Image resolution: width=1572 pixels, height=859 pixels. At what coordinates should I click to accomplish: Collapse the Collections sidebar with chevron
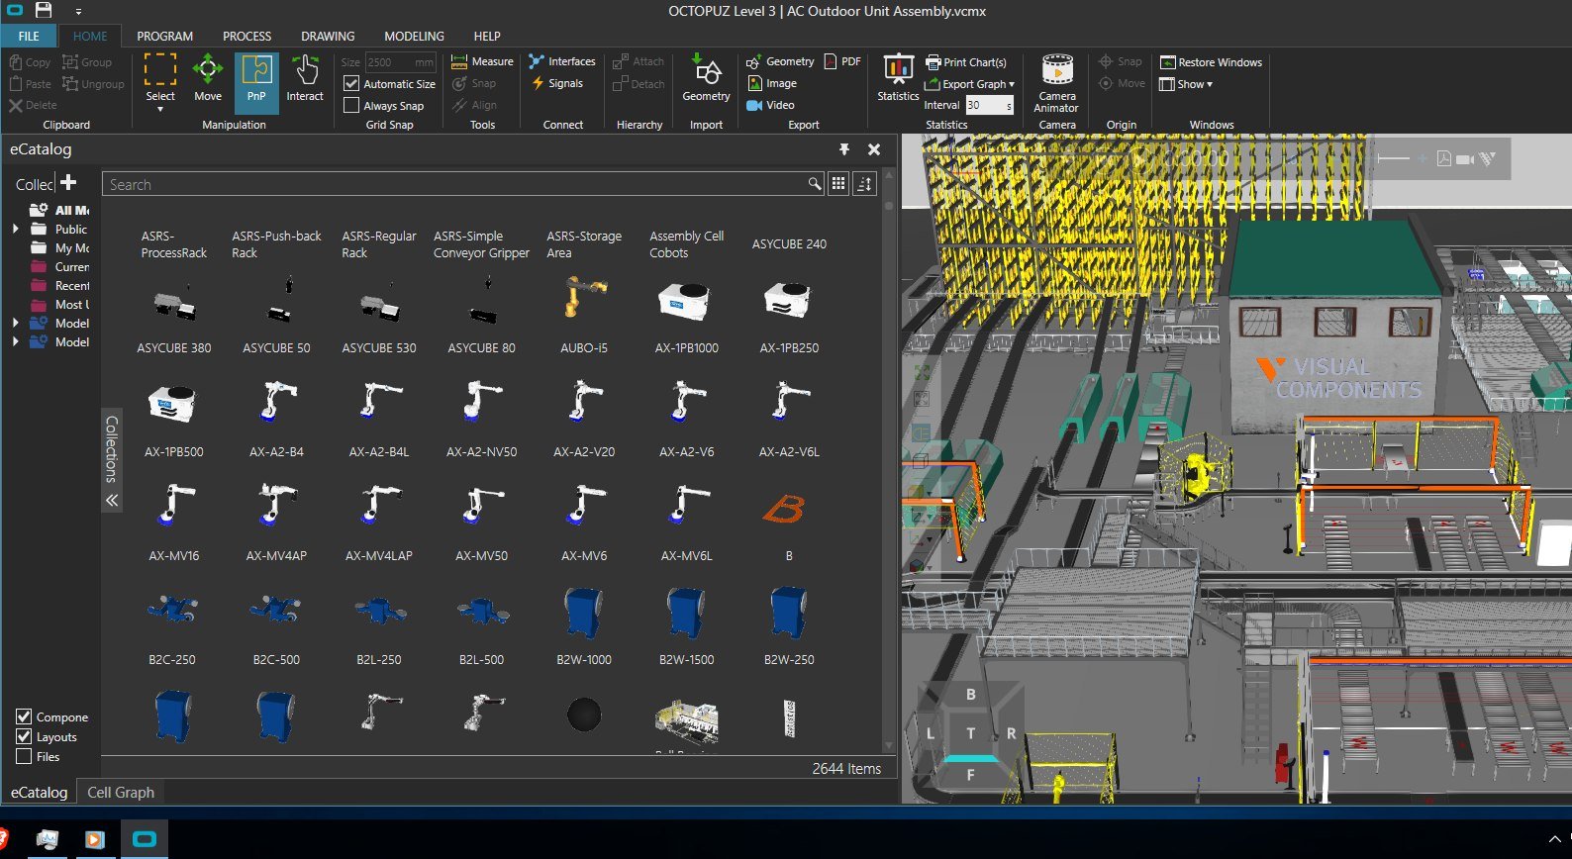(112, 500)
